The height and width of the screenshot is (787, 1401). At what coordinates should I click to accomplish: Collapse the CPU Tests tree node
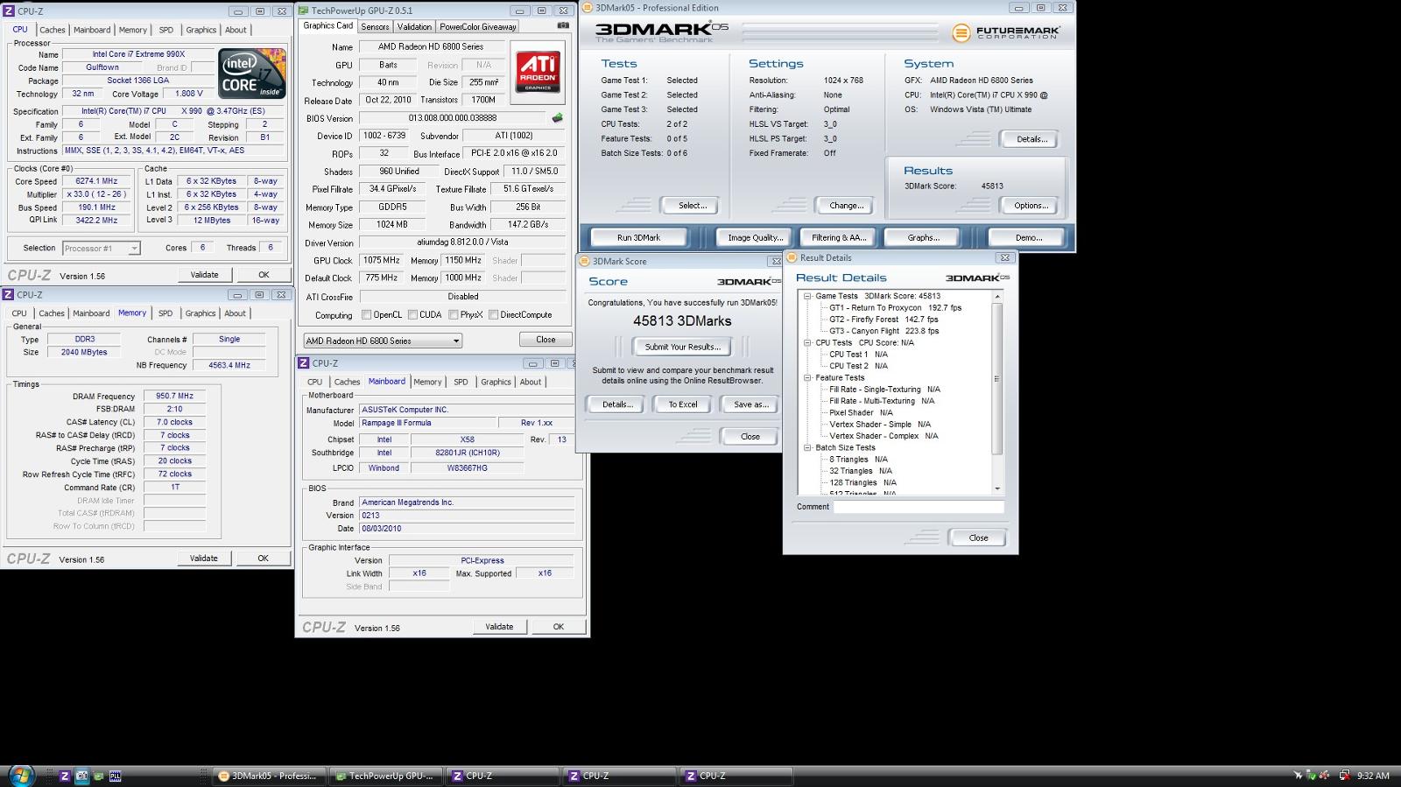pos(807,343)
